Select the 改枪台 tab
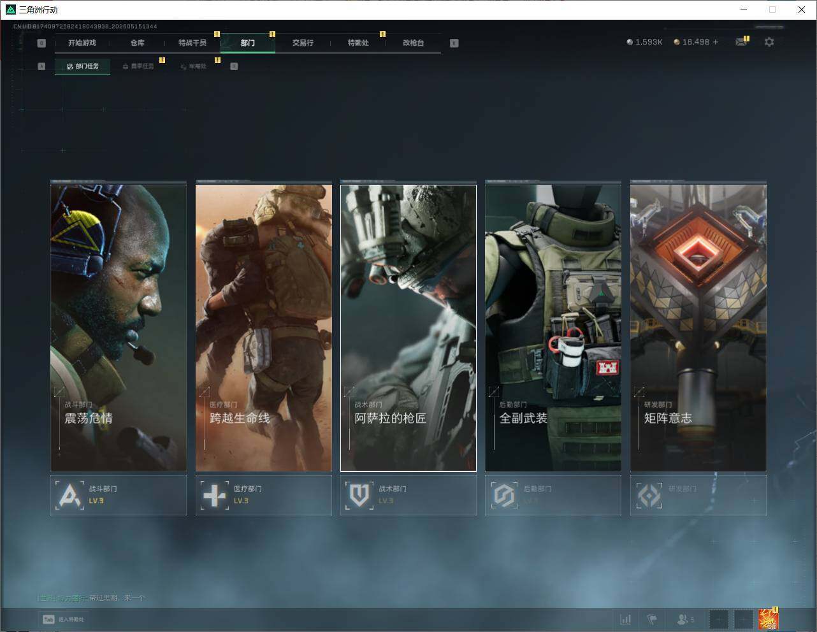Viewport: 817px width, 632px height. coord(413,43)
